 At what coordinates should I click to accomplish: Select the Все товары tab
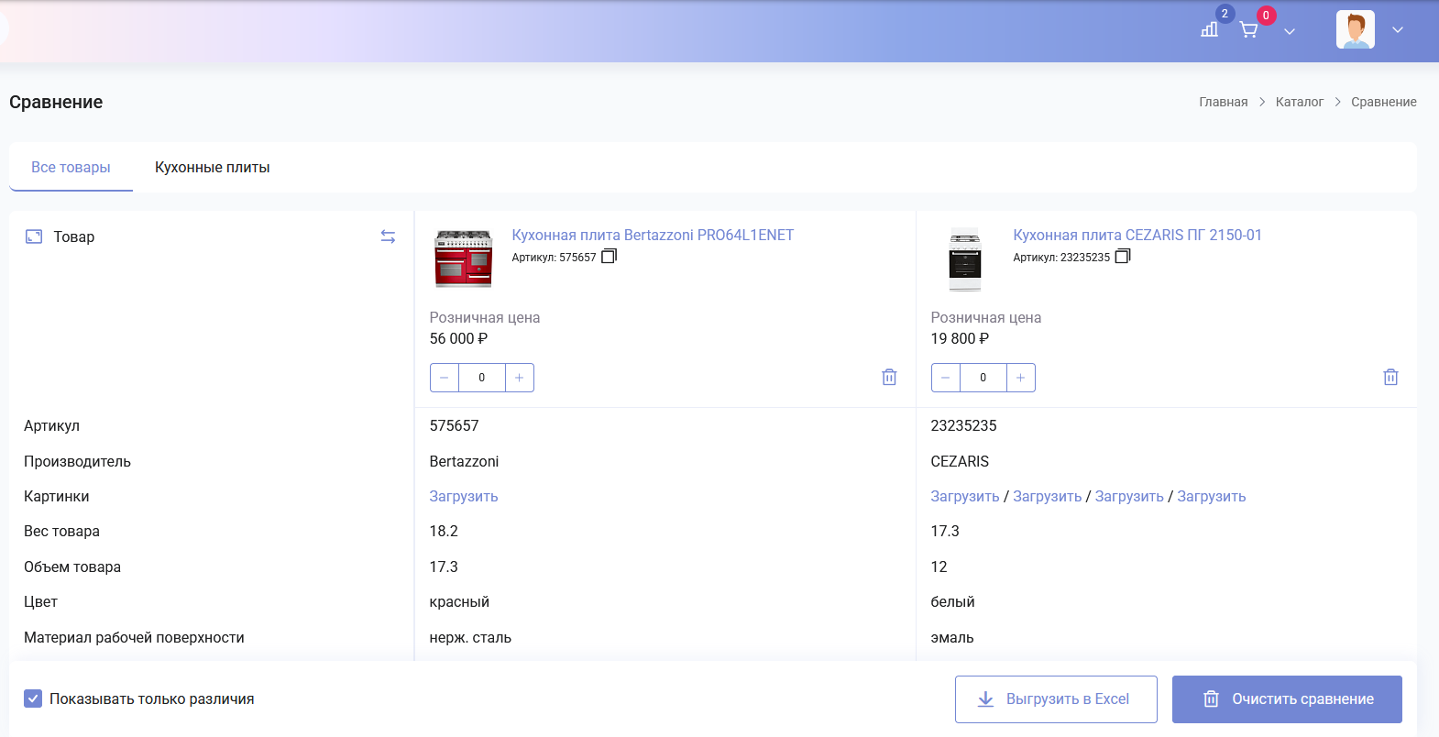point(71,167)
